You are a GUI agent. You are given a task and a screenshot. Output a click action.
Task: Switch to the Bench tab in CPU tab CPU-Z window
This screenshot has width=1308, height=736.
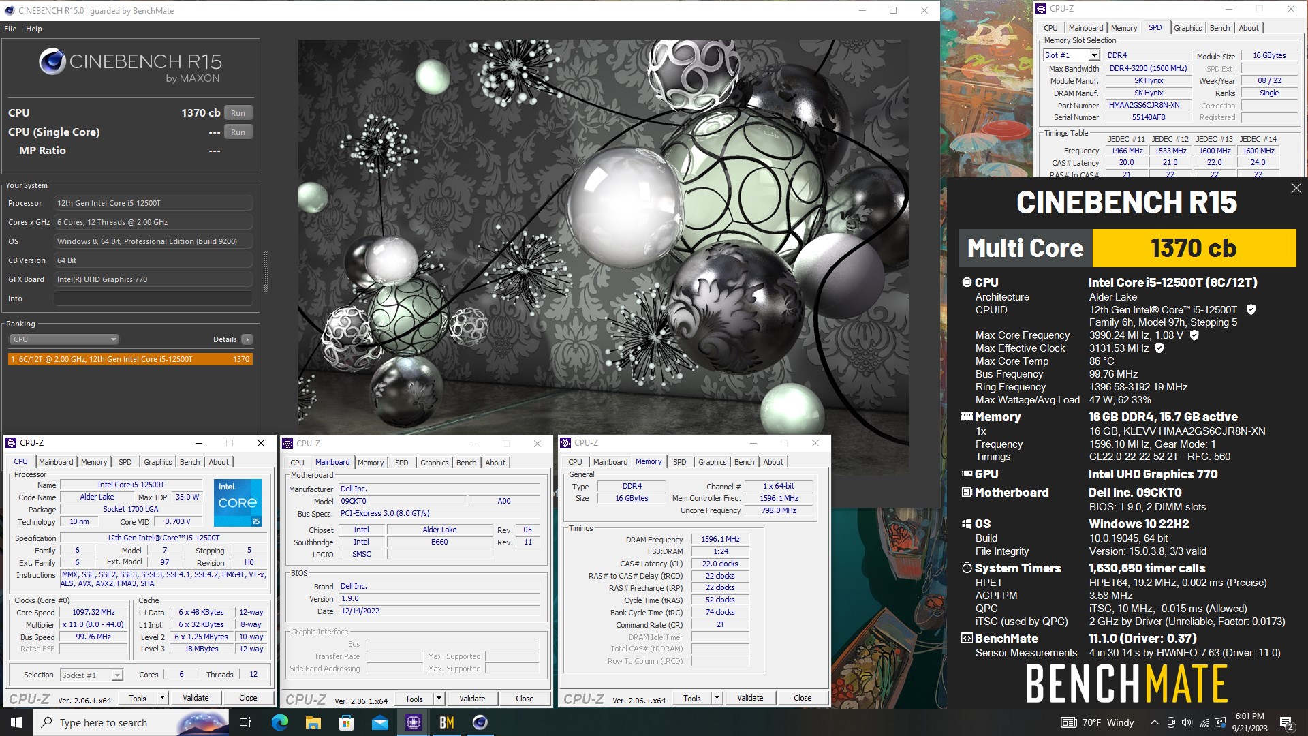(x=189, y=462)
